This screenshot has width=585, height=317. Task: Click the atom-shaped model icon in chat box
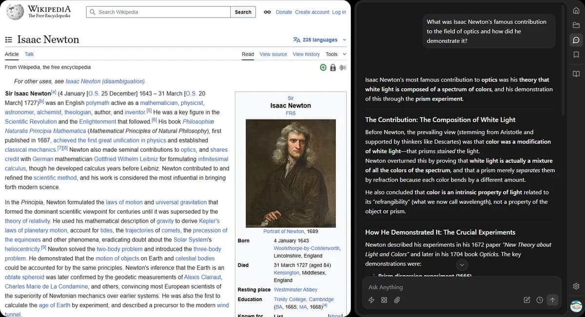point(384,300)
